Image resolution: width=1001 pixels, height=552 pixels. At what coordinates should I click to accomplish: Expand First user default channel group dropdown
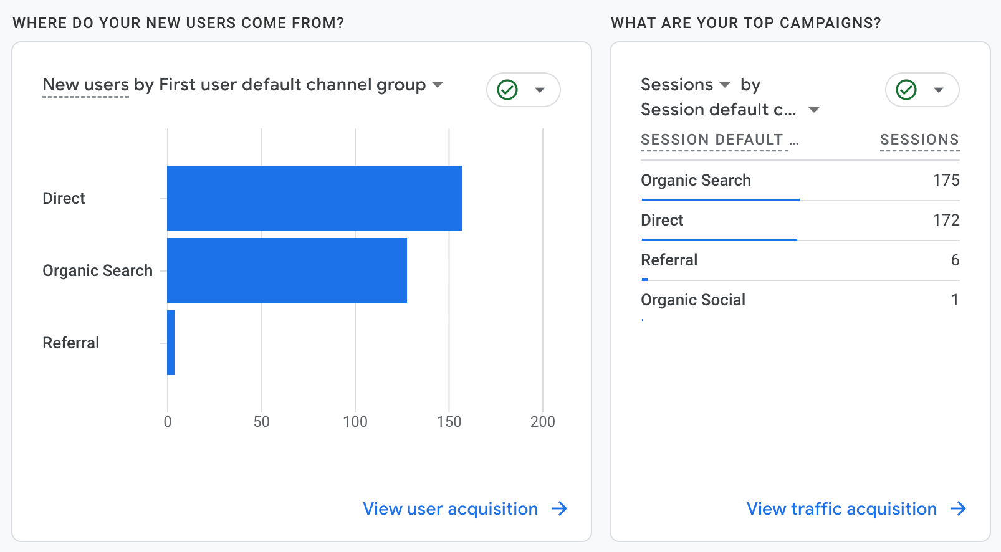tap(438, 85)
